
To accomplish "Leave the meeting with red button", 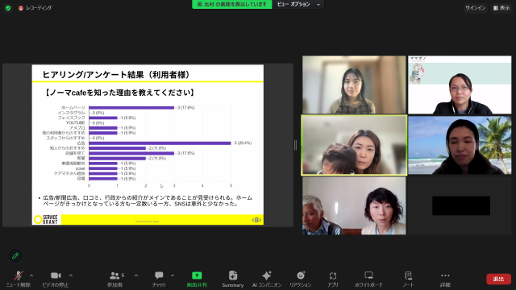I will [498, 279].
